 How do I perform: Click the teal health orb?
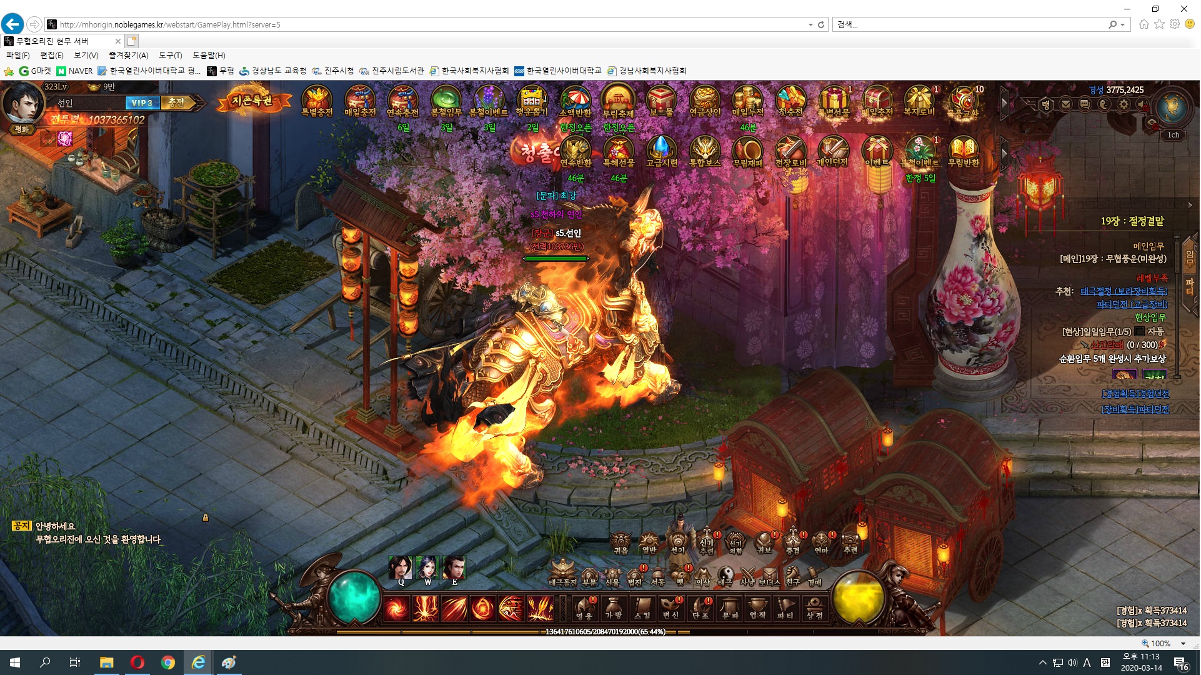click(354, 597)
